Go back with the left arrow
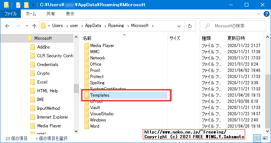This screenshot has width=271, height=143. click(7, 26)
